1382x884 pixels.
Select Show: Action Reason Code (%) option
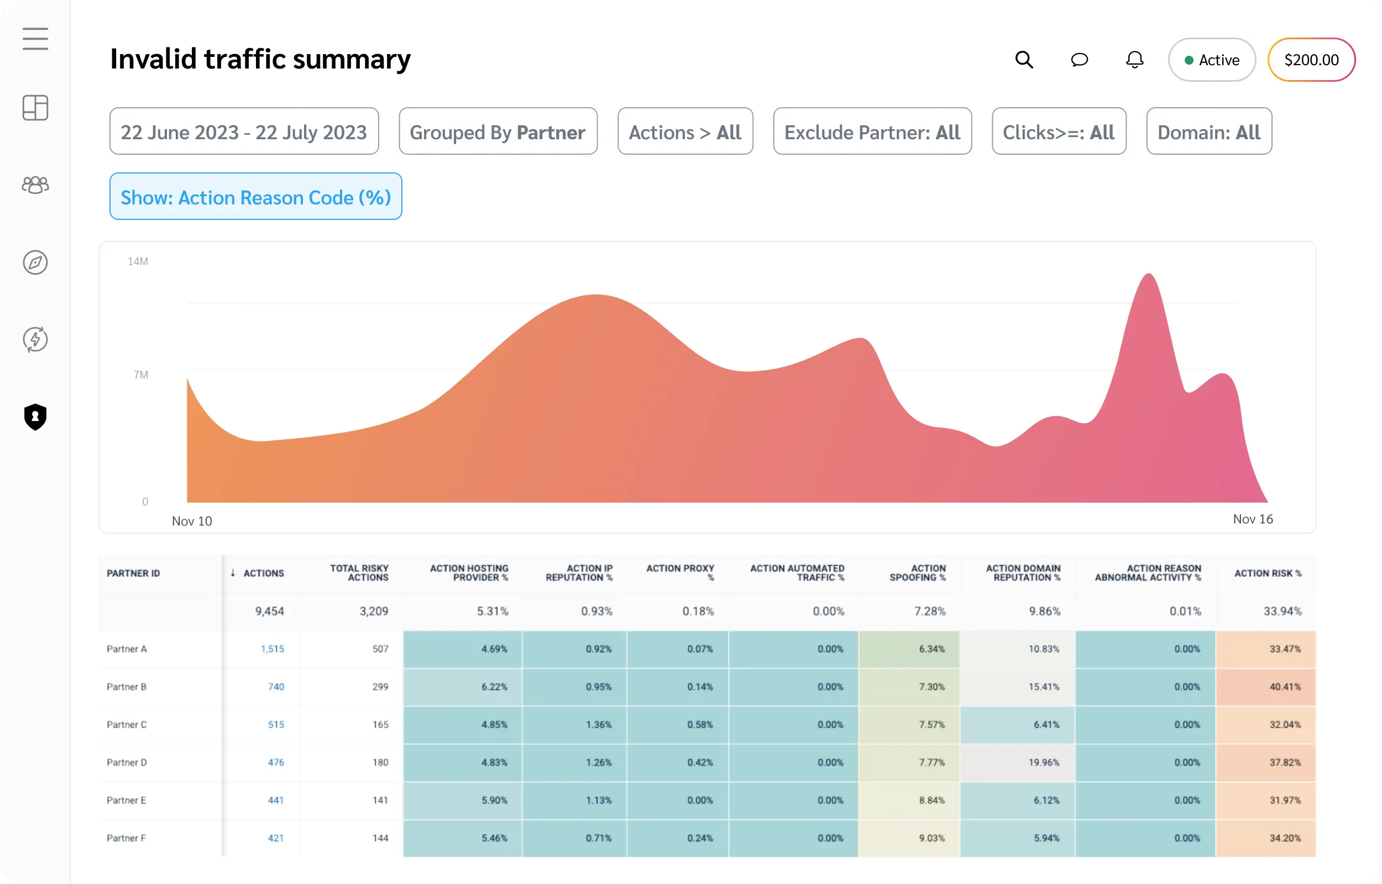255,197
